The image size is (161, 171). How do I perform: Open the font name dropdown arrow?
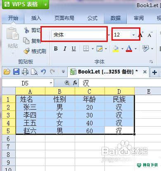click(x=109, y=35)
